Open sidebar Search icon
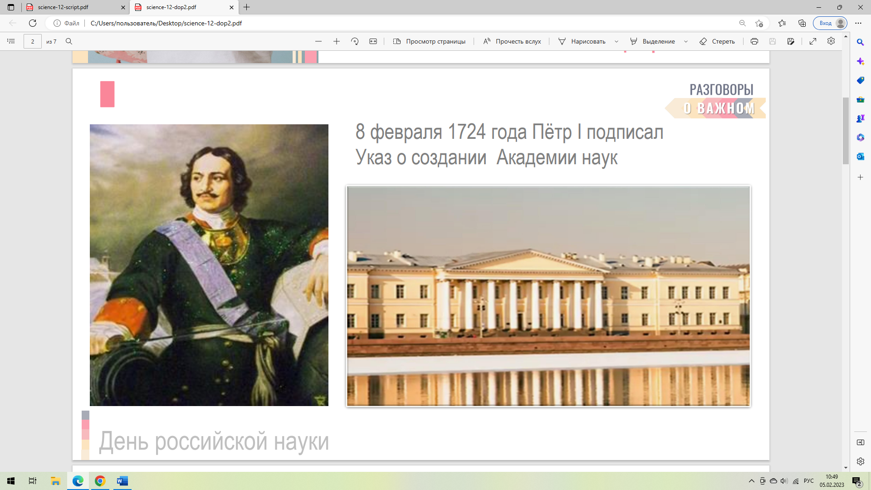Image resolution: width=871 pixels, height=490 pixels. pyautogui.click(x=860, y=42)
